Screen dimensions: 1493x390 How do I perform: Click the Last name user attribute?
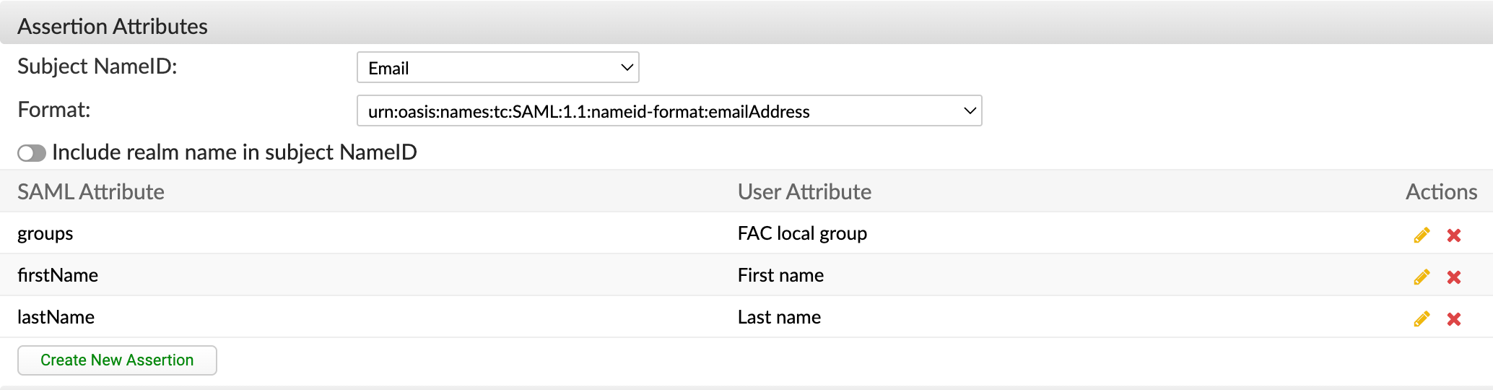point(779,317)
